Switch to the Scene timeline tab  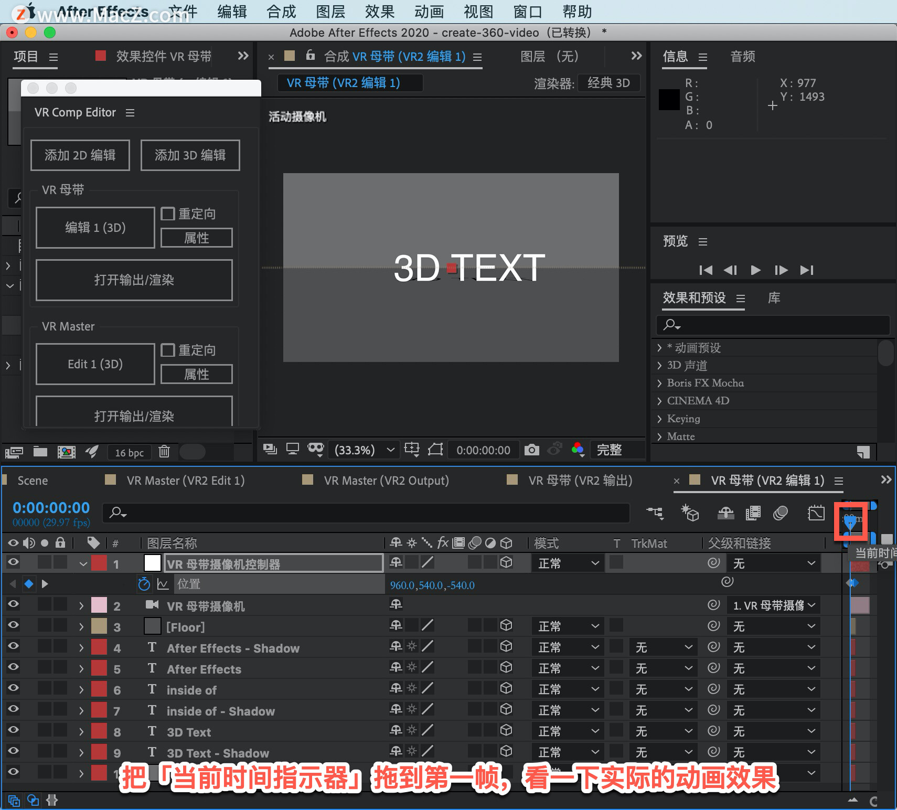(x=33, y=481)
